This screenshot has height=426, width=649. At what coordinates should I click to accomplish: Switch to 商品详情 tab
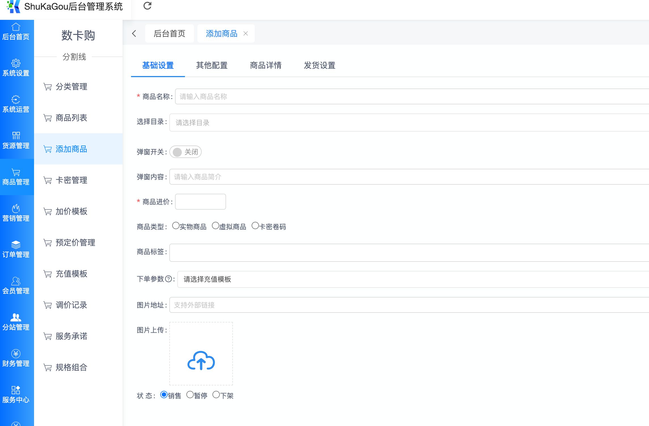click(x=266, y=66)
